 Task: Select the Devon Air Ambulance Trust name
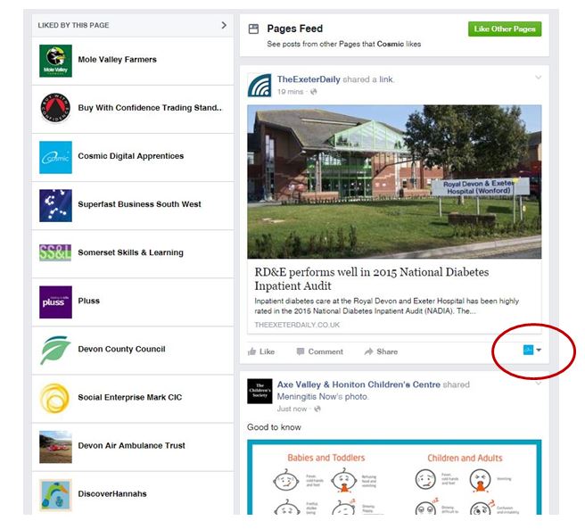click(x=131, y=445)
